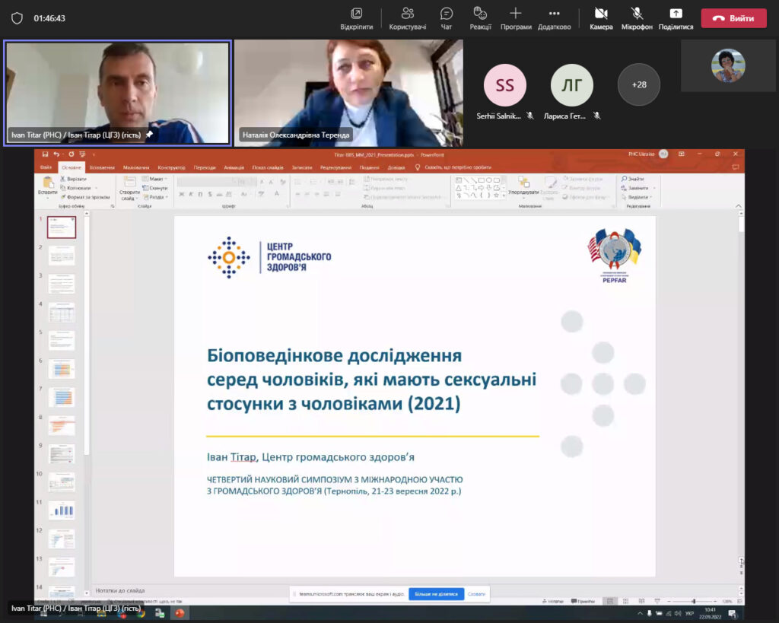Open the Анімація ribbon tab
The image size is (779, 623).
[233, 167]
